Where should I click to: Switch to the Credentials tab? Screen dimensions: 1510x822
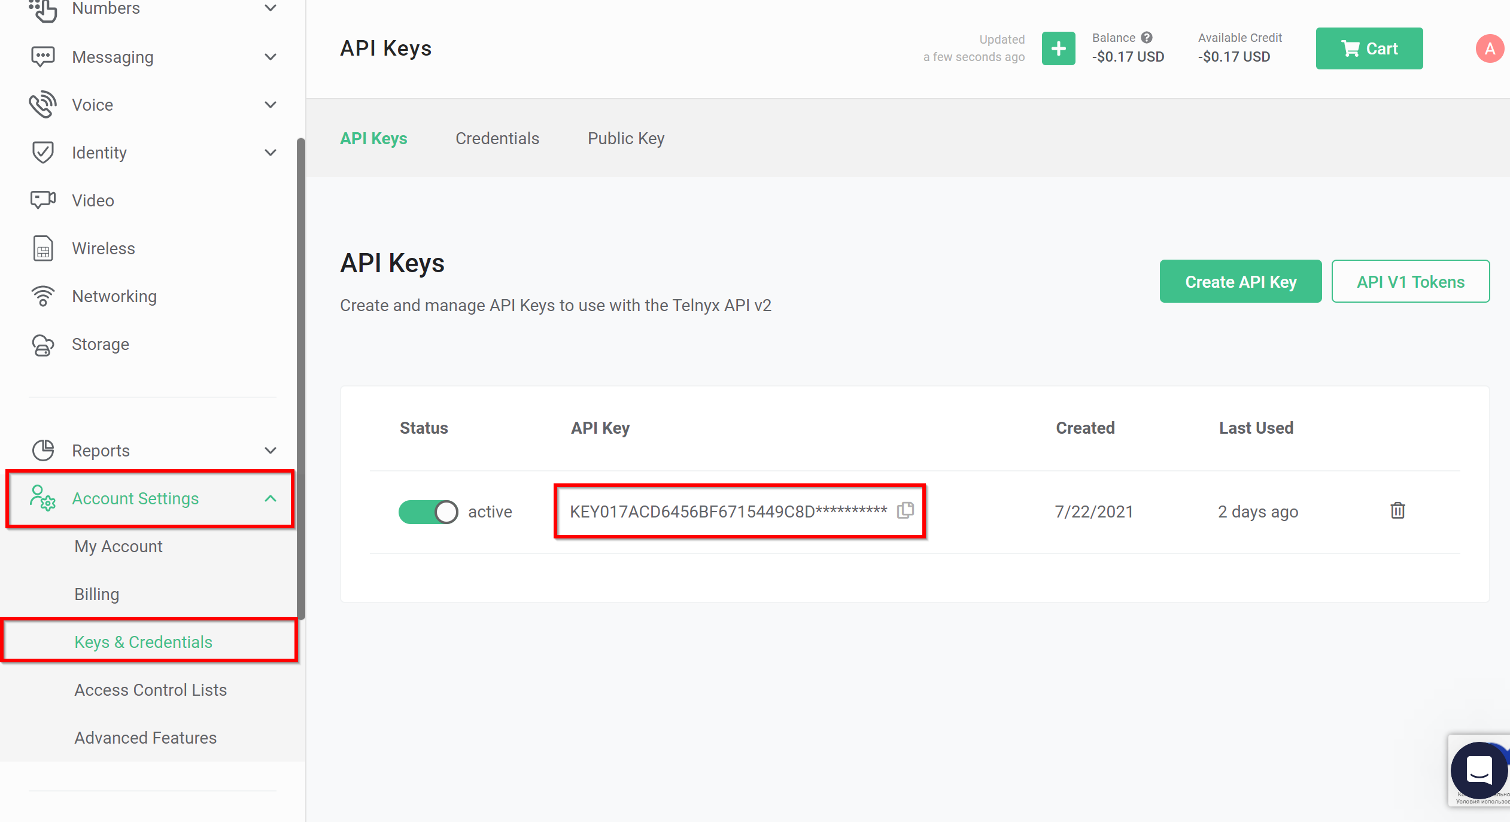click(x=497, y=138)
